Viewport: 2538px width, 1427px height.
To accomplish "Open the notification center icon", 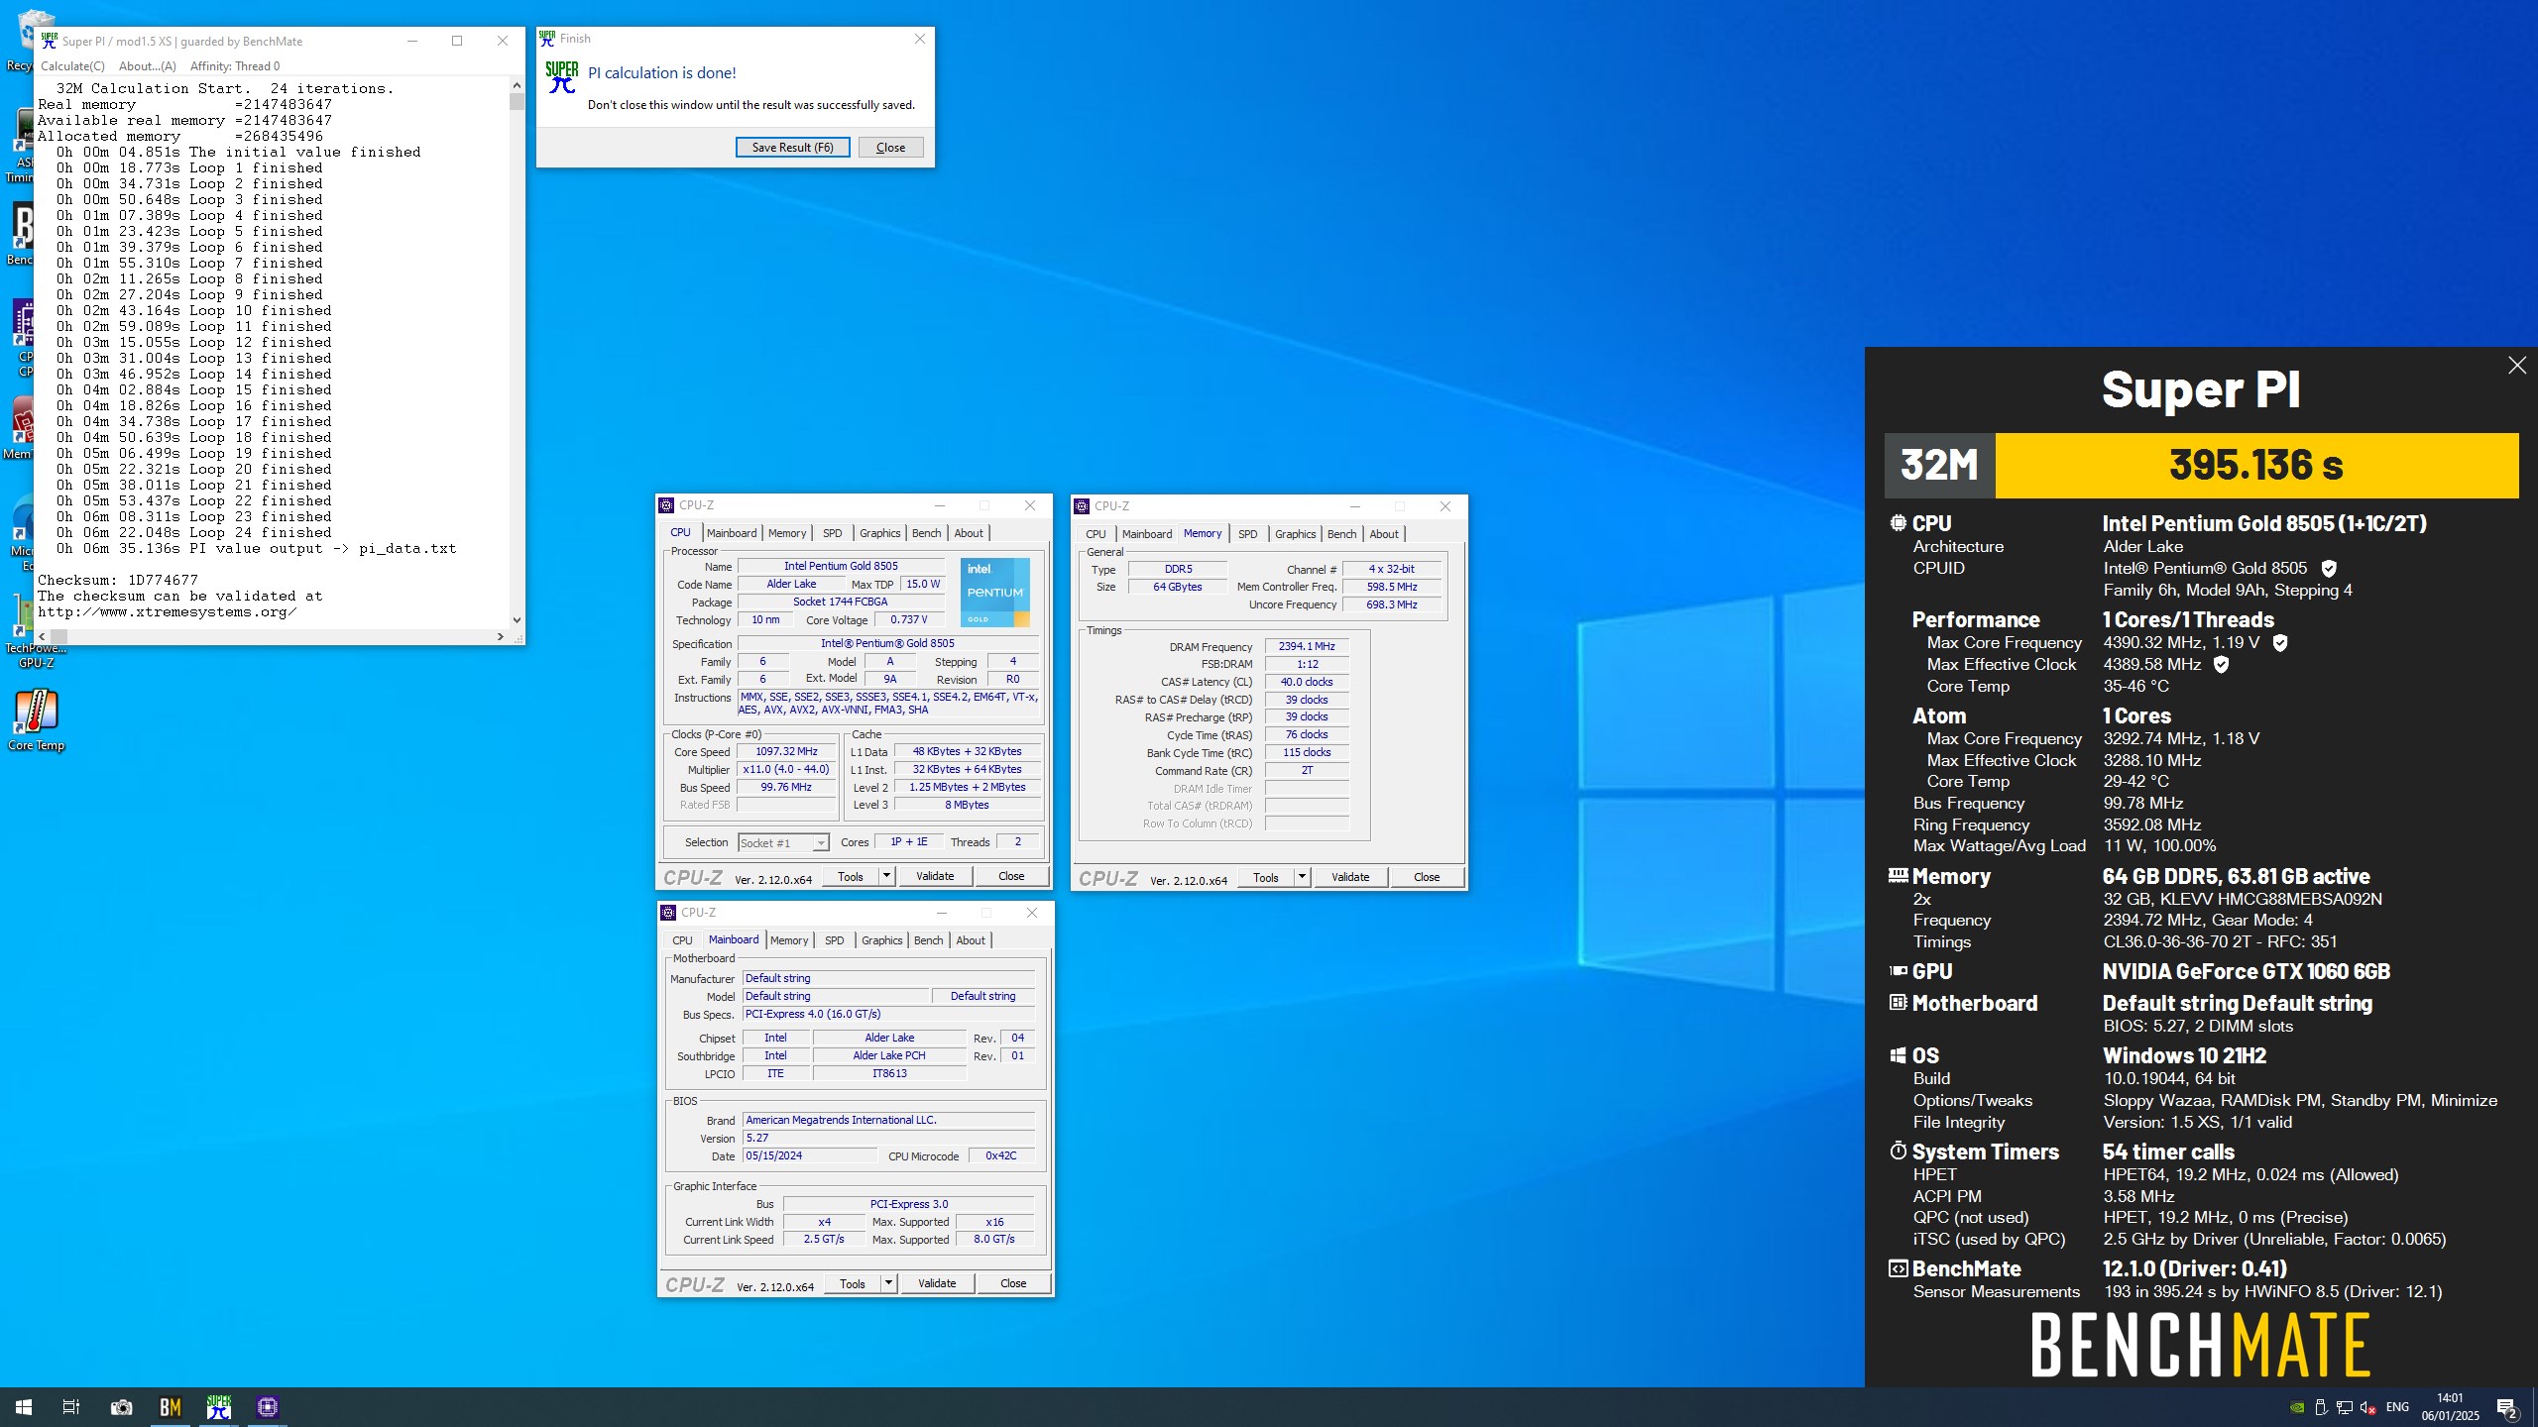I will 2507,1407.
